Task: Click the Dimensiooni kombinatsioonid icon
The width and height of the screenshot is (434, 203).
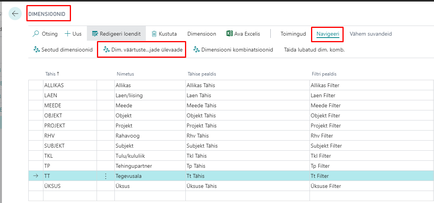Action: (196, 50)
